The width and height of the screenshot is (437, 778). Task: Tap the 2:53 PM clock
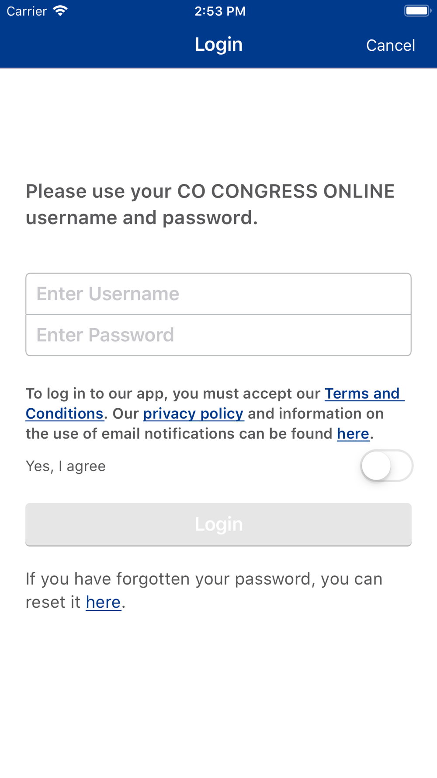coord(220,11)
